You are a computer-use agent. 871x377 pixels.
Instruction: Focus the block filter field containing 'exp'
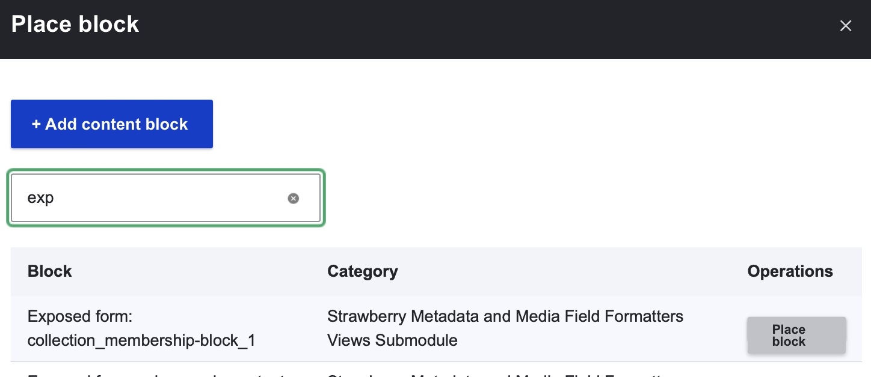click(156, 198)
